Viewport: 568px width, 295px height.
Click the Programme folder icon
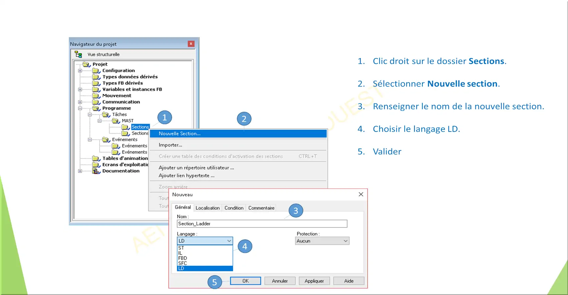point(96,108)
